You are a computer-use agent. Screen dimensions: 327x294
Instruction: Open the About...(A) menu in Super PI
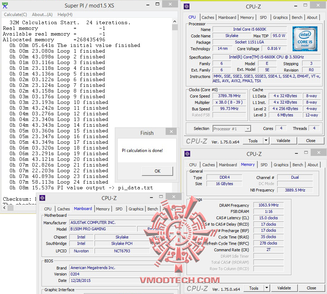pyautogui.click(x=42, y=14)
